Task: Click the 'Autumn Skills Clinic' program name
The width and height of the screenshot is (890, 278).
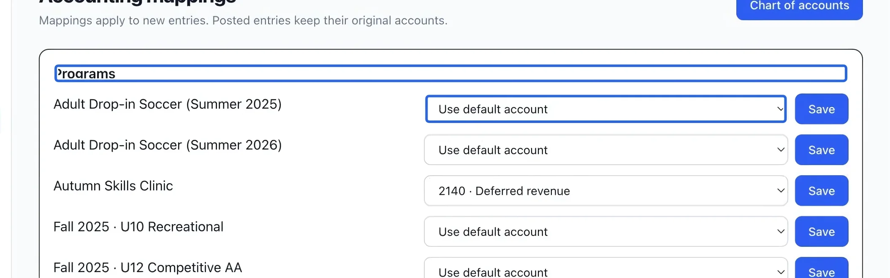Action: [113, 186]
